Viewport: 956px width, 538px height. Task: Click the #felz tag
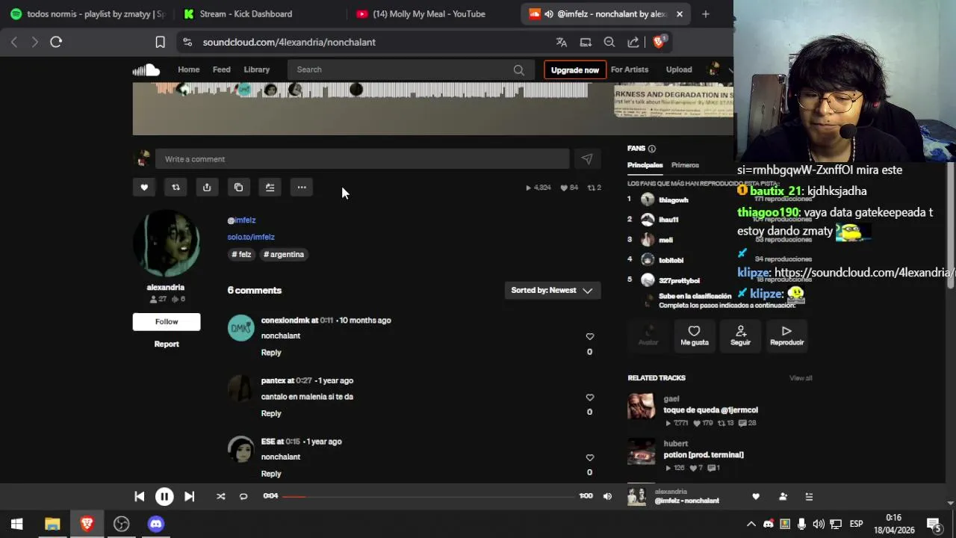point(242,254)
